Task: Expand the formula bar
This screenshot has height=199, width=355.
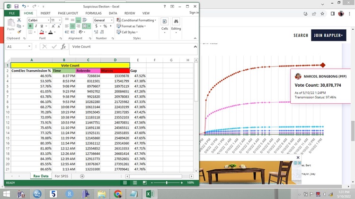Action: click(x=195, y=47)
